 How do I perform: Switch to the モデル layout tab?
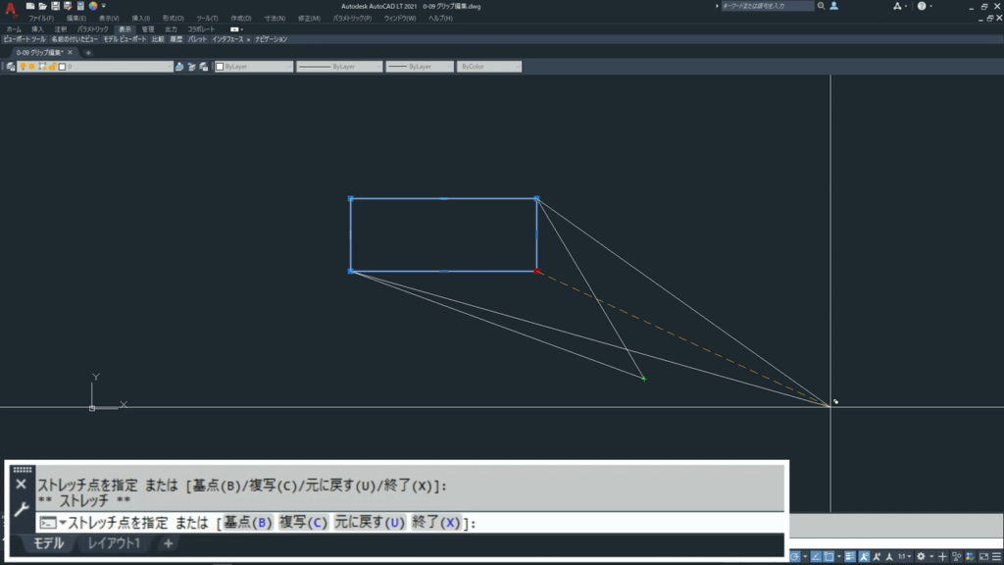pyautogui.click(x=49, y=543)
